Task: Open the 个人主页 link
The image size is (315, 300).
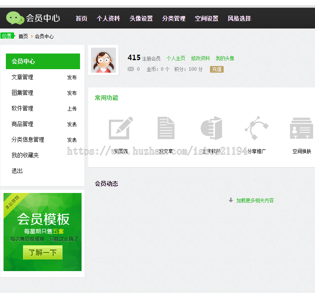Action: [176, 58]
